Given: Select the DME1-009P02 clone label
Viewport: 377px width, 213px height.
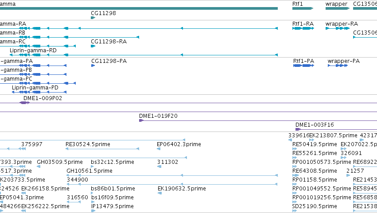Looking at the screenshot, I should 43,98.
